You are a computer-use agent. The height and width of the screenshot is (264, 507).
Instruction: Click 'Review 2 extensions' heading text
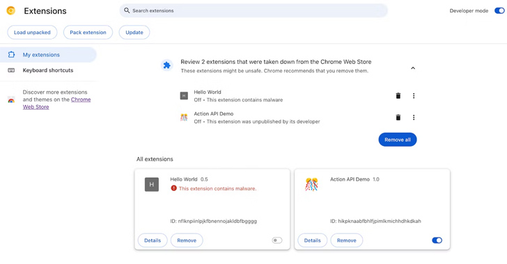276,62
